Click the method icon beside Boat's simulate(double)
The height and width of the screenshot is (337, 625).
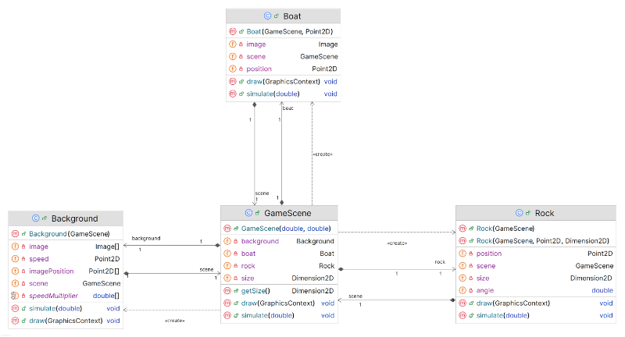click(x=232, y=94)
